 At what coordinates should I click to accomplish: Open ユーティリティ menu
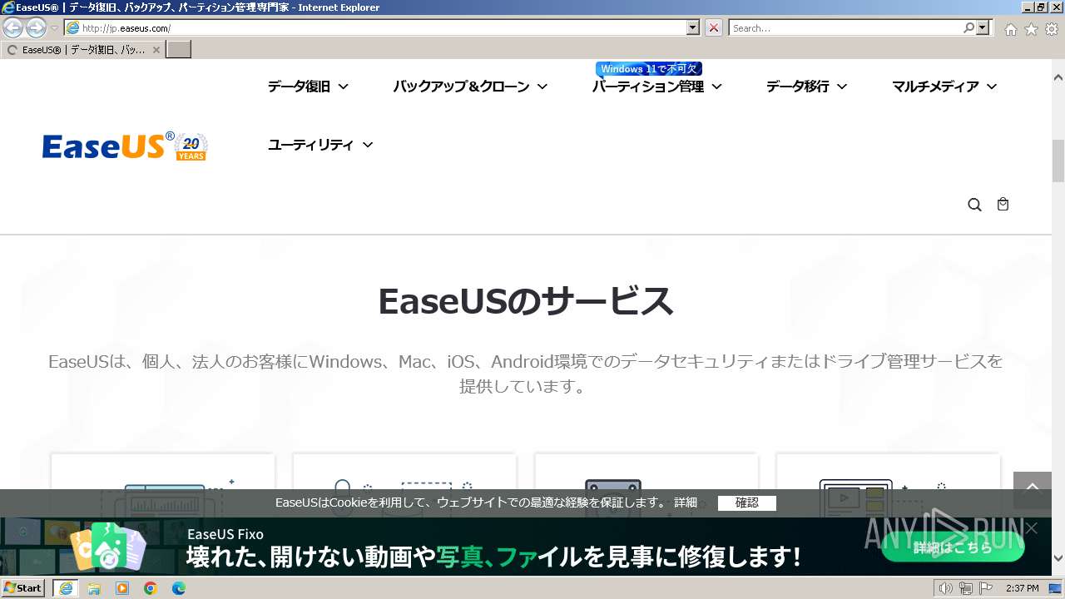tap(320, 145)
